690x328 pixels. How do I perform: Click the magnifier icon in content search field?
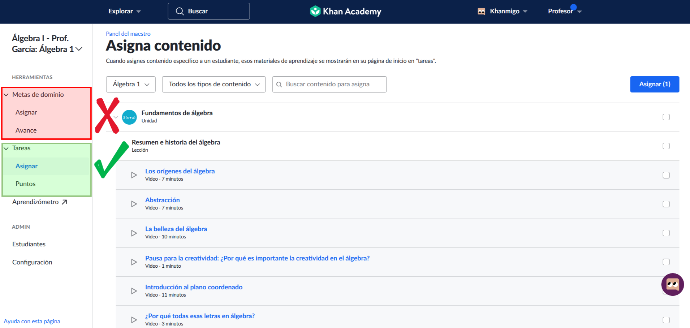coord(279,85)
